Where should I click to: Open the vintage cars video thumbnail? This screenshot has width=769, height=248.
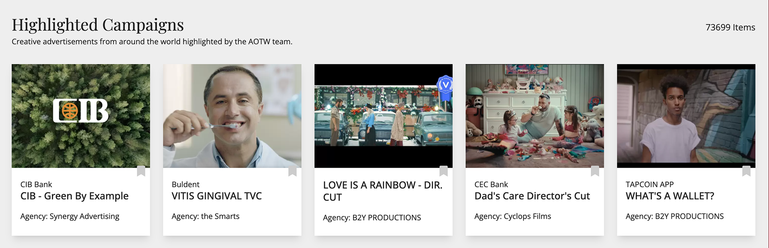click(383, 116)
